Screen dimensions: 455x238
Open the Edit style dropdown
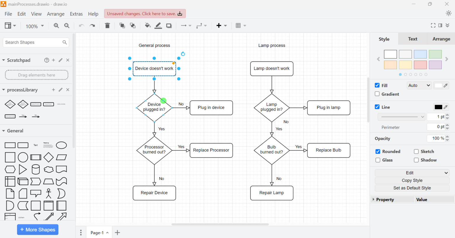tap(412, 173)
